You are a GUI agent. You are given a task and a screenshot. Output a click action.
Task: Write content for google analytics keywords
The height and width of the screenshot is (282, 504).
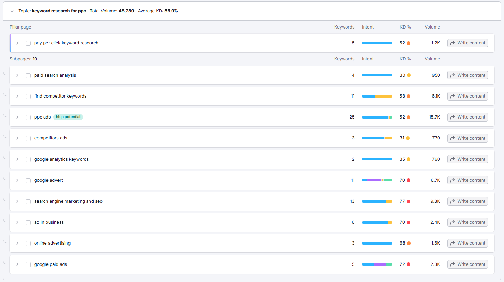pyautogui.click(x=468, y=159)
